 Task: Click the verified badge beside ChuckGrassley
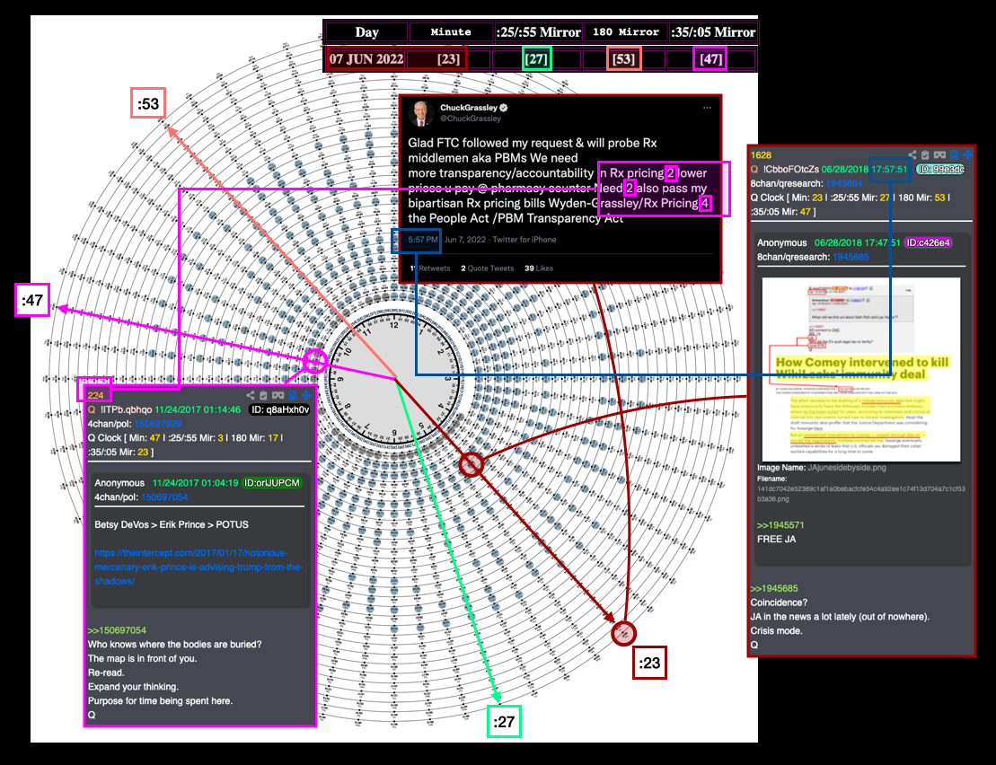[x=504, y=108]
